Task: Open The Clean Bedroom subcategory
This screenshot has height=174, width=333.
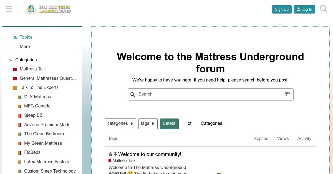Action: click(44, 134)
